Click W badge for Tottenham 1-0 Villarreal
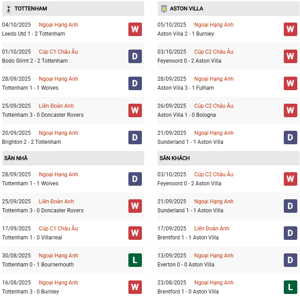 [x=135, y=233]
